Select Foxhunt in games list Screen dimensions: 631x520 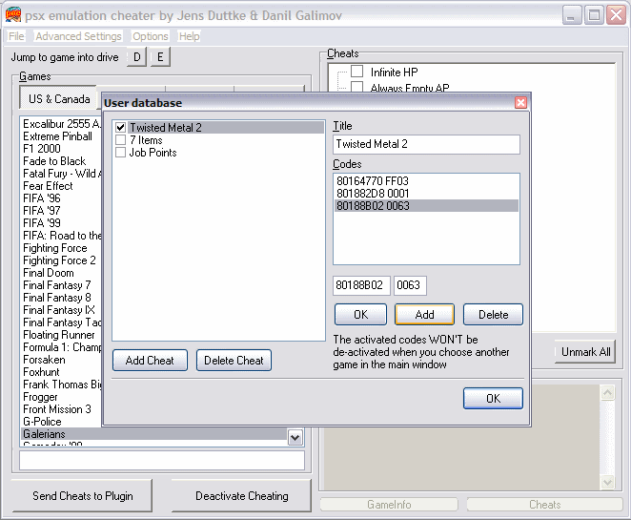point(41,372)
